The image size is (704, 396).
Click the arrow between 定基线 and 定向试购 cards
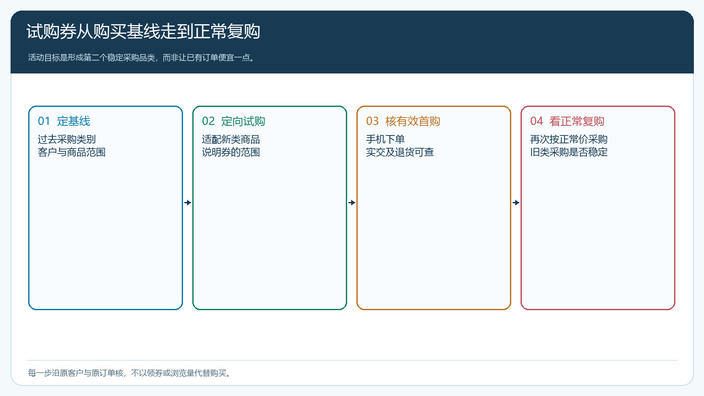pyautogui.click(x=188, y=202)
